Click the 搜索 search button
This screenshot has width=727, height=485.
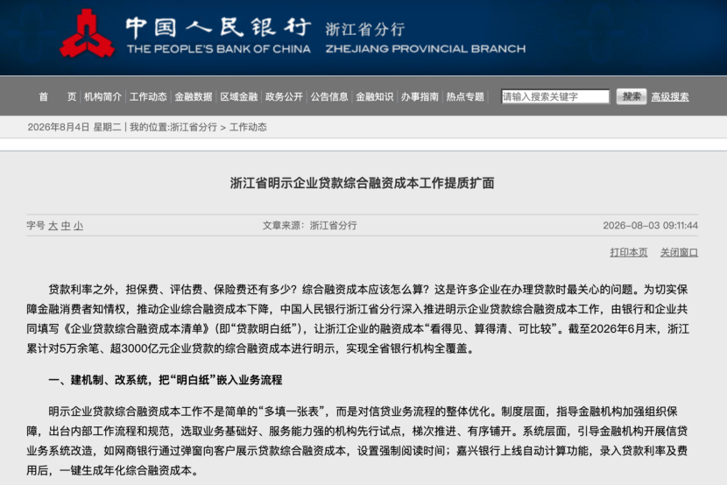[631, 97]
